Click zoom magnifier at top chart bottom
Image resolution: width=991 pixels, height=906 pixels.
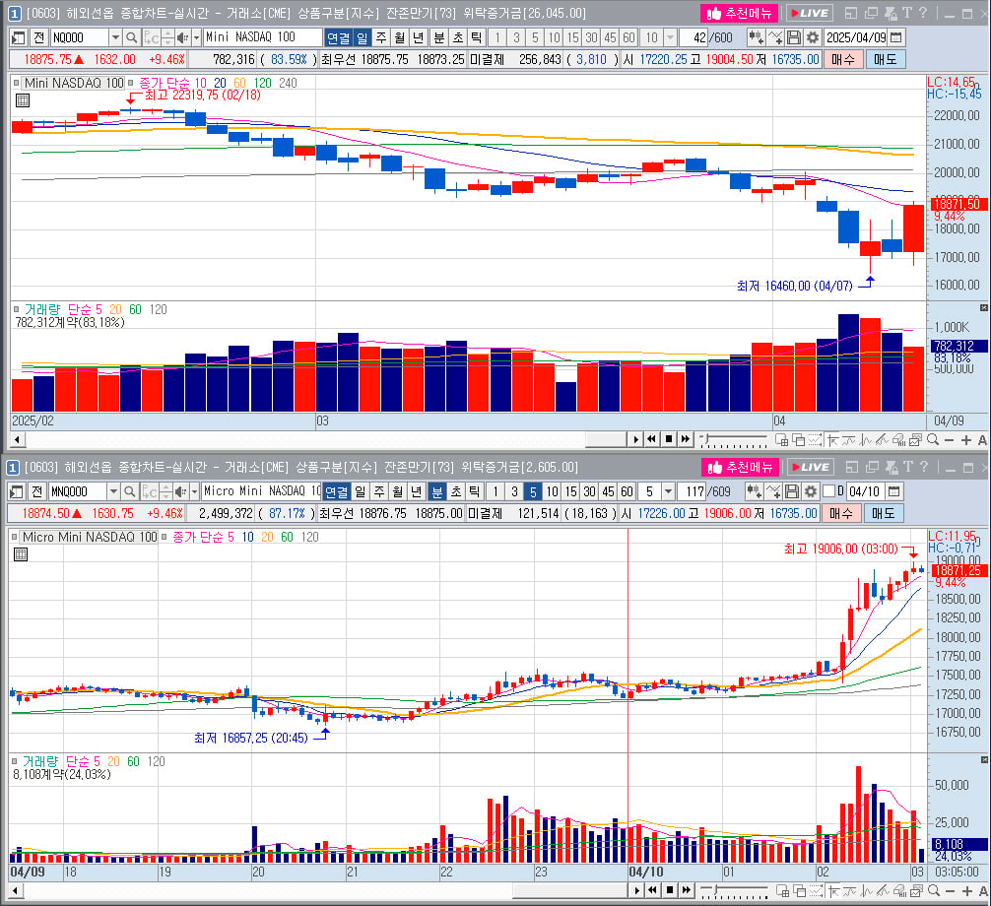[933, 439]
